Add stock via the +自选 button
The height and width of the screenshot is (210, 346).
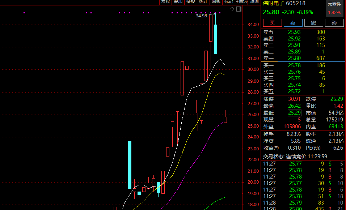[x=242, y=2]
